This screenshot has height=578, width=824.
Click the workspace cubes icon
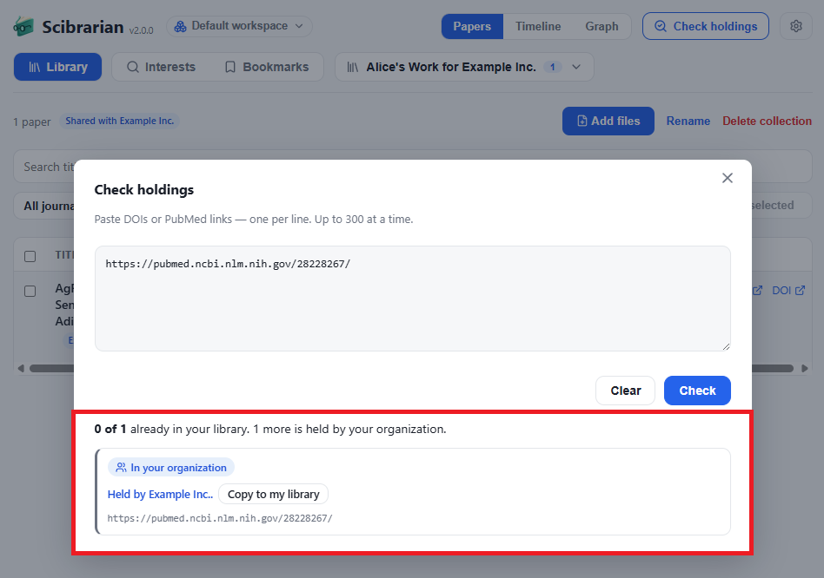180,26
